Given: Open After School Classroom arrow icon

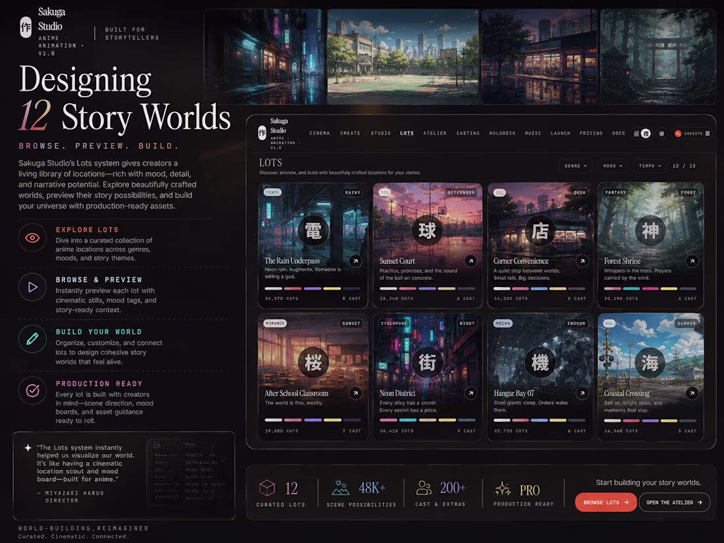Looking at the screenshot, I should coord(355,393).
